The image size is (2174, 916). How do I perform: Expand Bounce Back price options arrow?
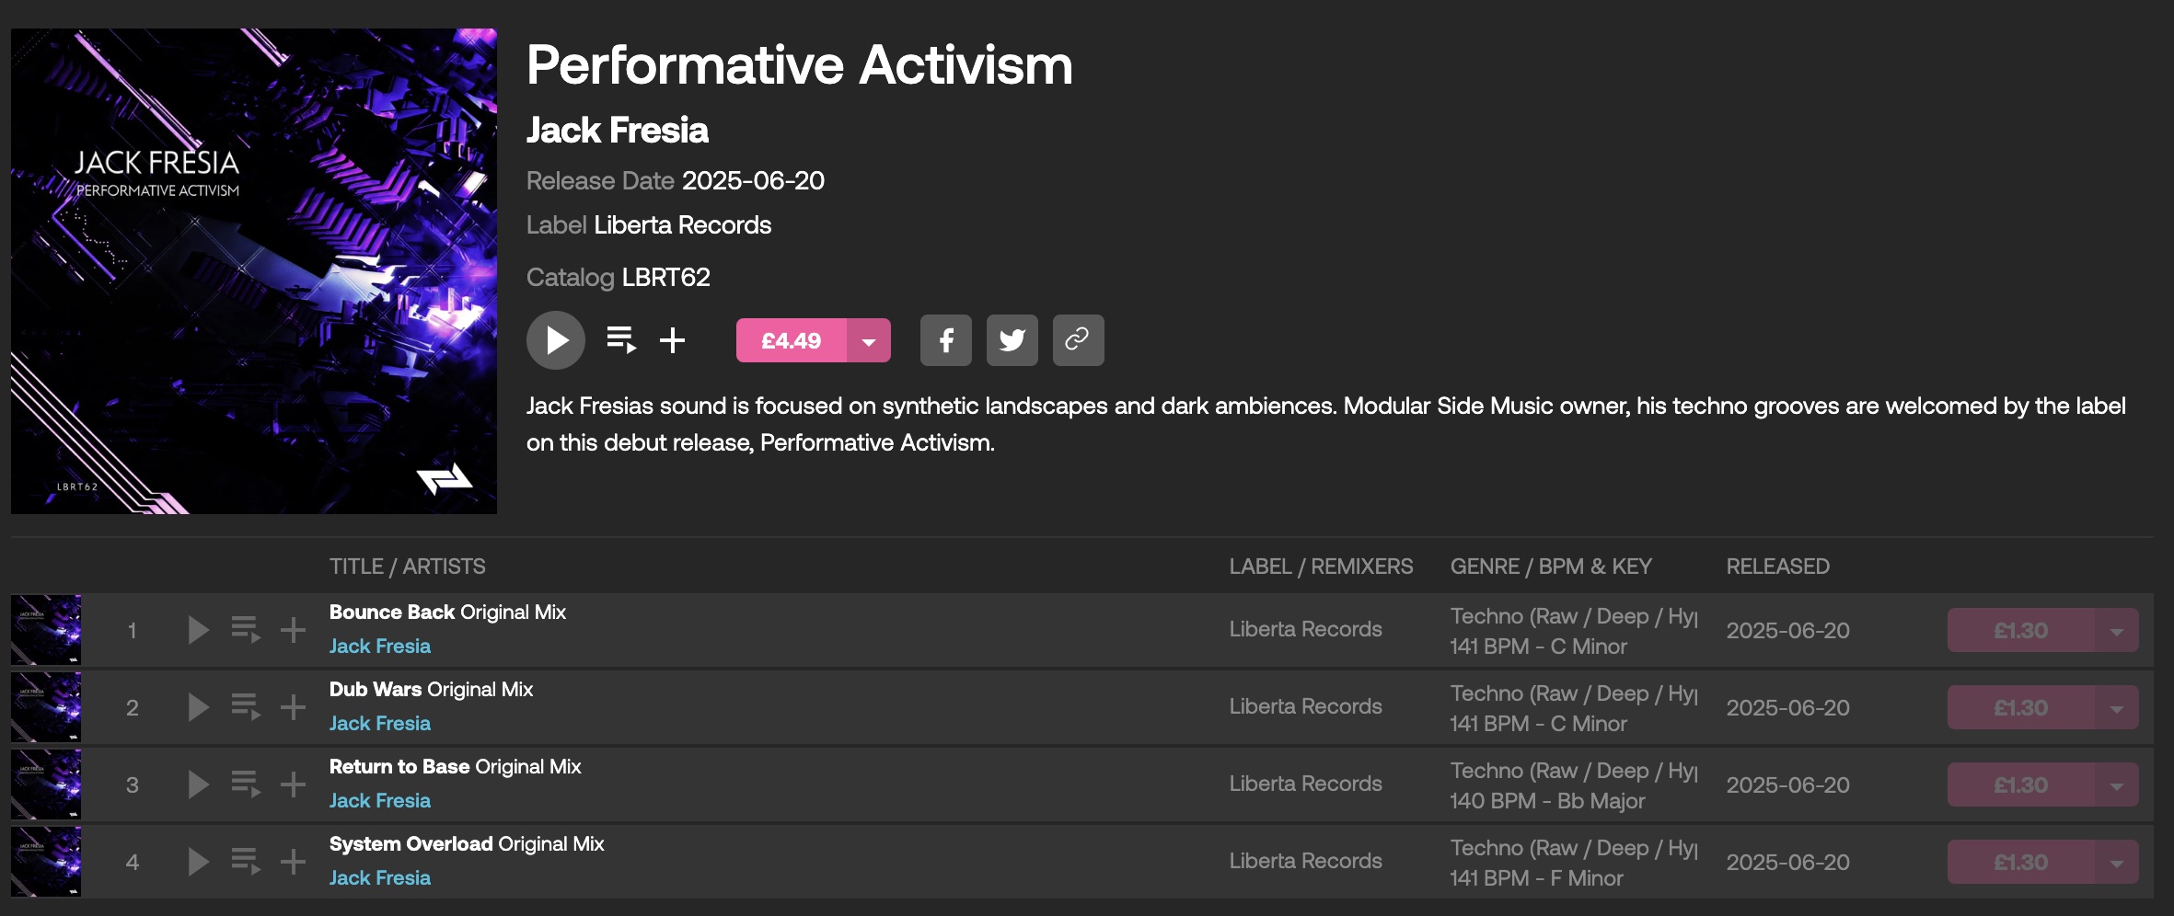pos(2116,631)
